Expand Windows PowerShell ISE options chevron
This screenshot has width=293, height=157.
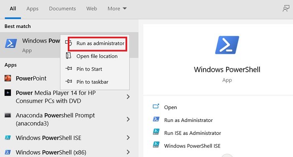[128, 138]
